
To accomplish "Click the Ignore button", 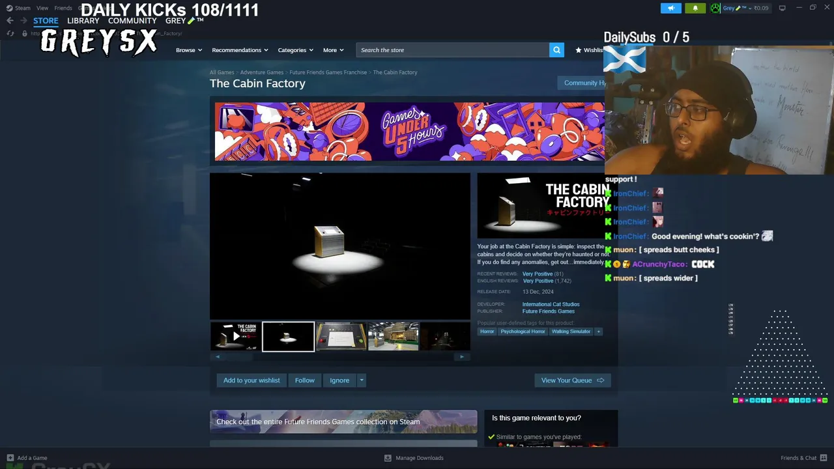I will coord(339,380).
